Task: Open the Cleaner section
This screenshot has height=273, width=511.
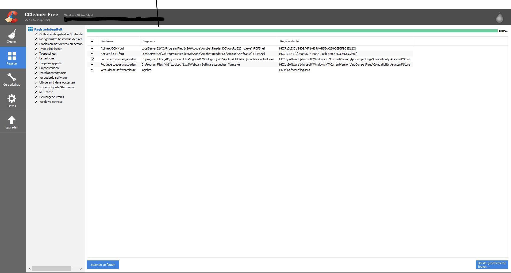Action: 12,36
